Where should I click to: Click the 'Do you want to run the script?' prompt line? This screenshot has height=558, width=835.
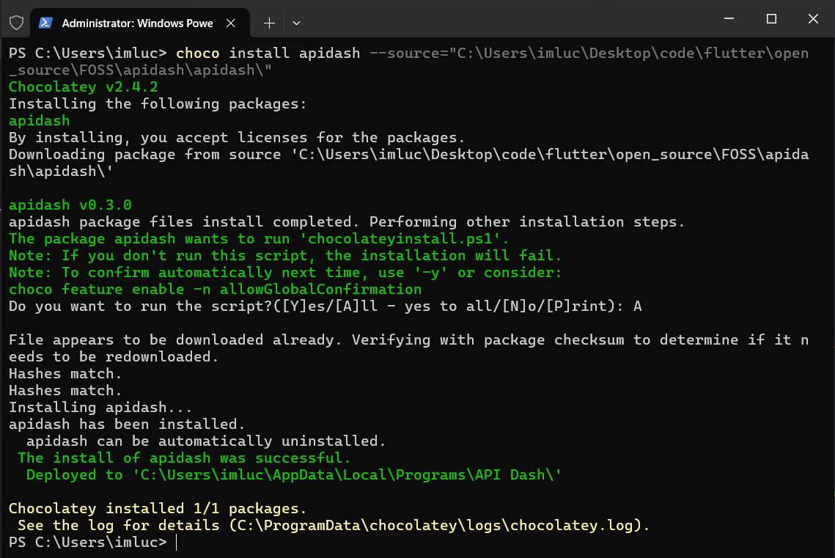click(x=325, y=306)
